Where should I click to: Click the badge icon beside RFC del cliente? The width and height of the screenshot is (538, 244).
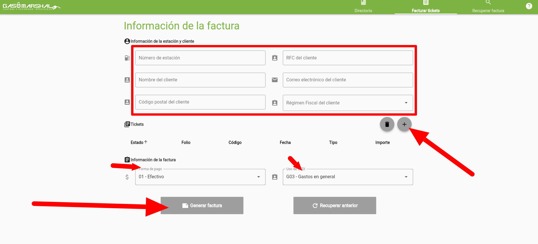tap(275, 58)
